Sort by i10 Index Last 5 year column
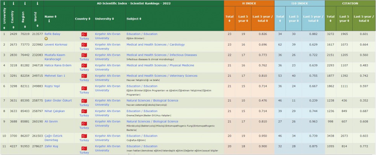Image resolution: width=376 pixels, height=155 pixels. tap(294, 18)
